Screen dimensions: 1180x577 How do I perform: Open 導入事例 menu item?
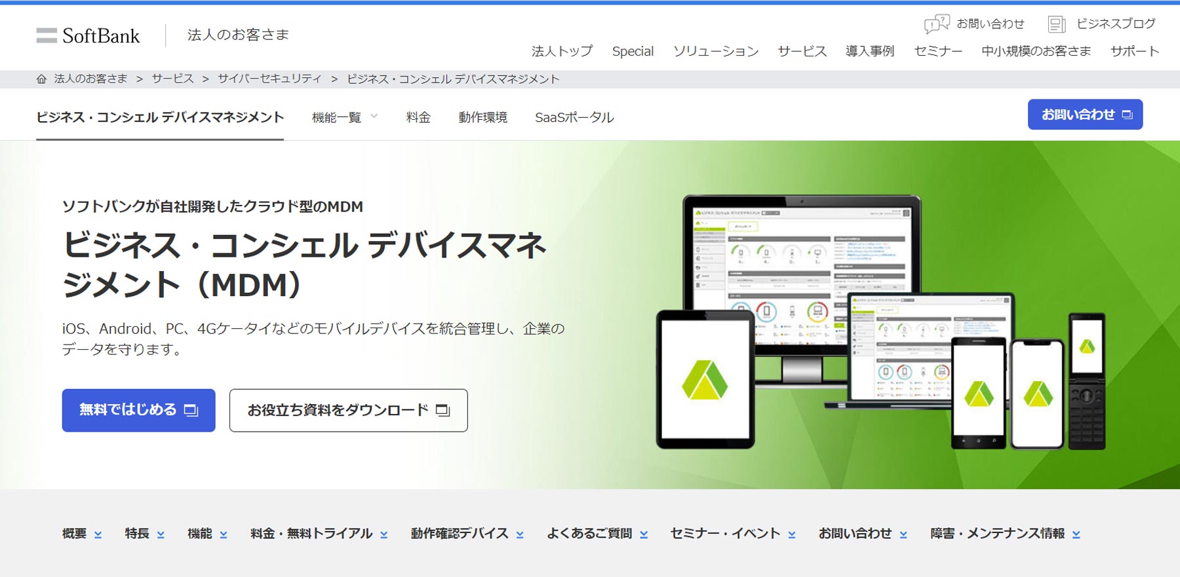point(870,51)
